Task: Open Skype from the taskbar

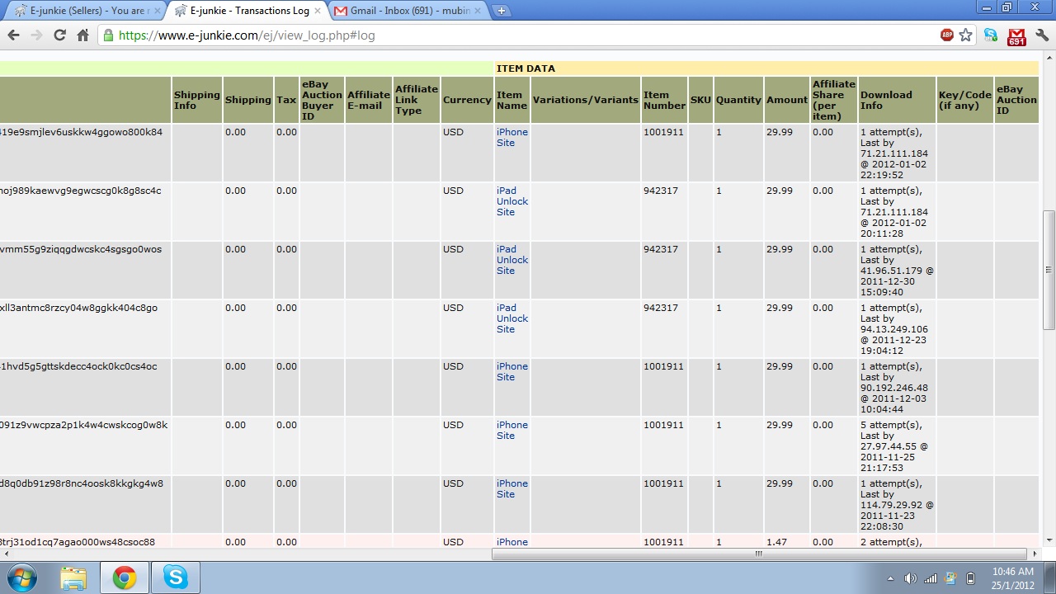Action: pyautogui.click(x=176, y=577)
